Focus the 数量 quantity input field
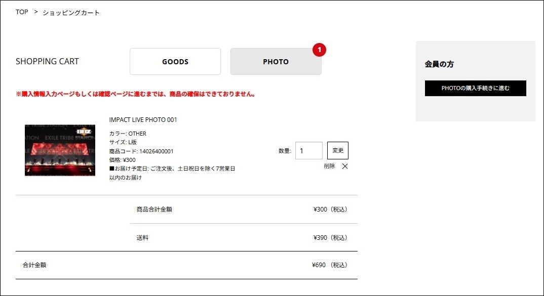The image size is (544, 296). pyautogui.click(x=308, y=151)
